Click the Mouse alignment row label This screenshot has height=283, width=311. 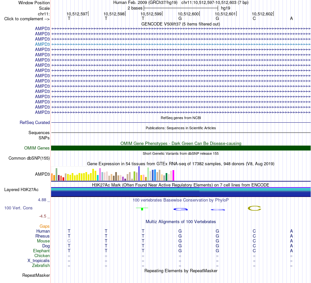43,241
